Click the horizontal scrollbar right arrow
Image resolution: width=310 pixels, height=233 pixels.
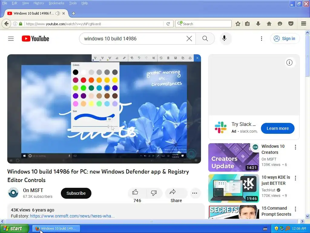[x=302, y=221]
